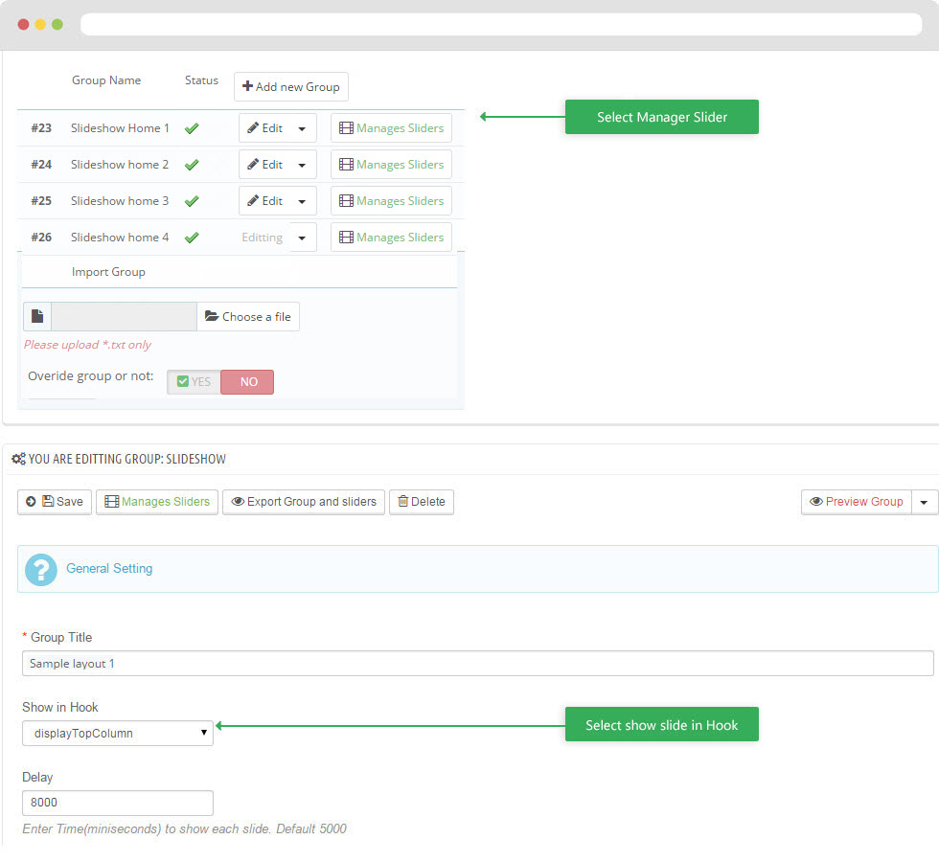Click Add new Group button
The width and height of the screenshot is (939, 862).
291,87
